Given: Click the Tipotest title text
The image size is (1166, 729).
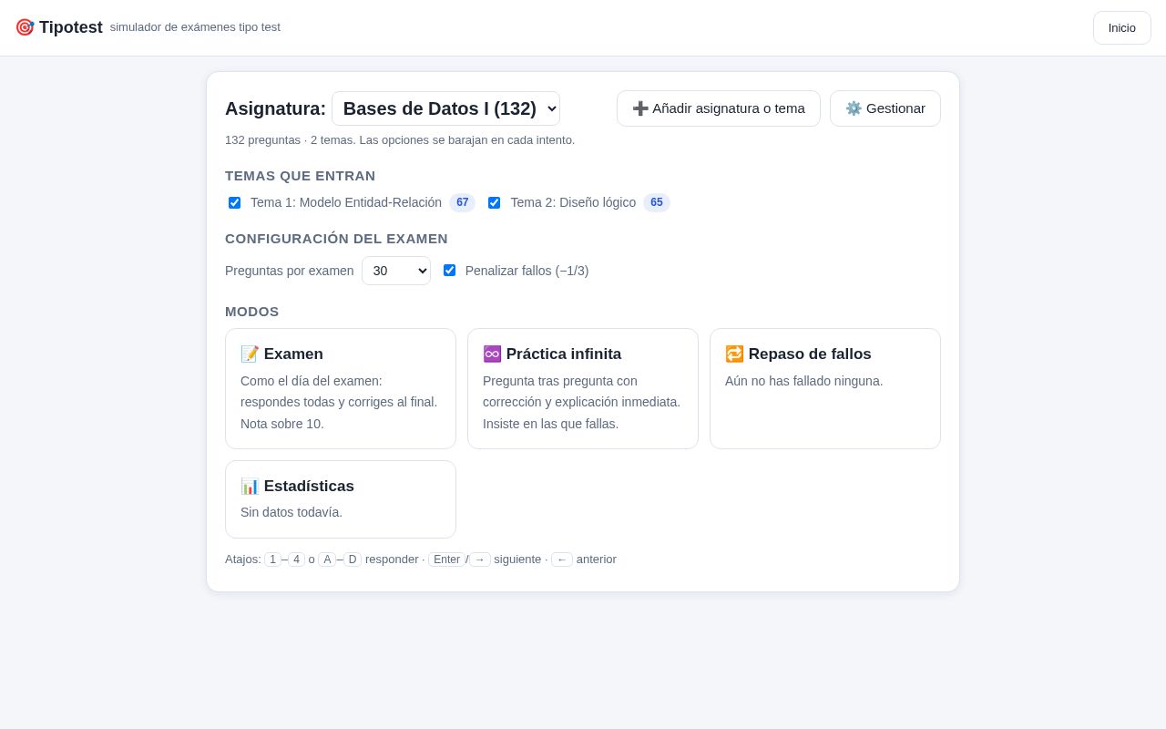Looking at the screenshot, I should pyautogui.click(x=71, y=27).
